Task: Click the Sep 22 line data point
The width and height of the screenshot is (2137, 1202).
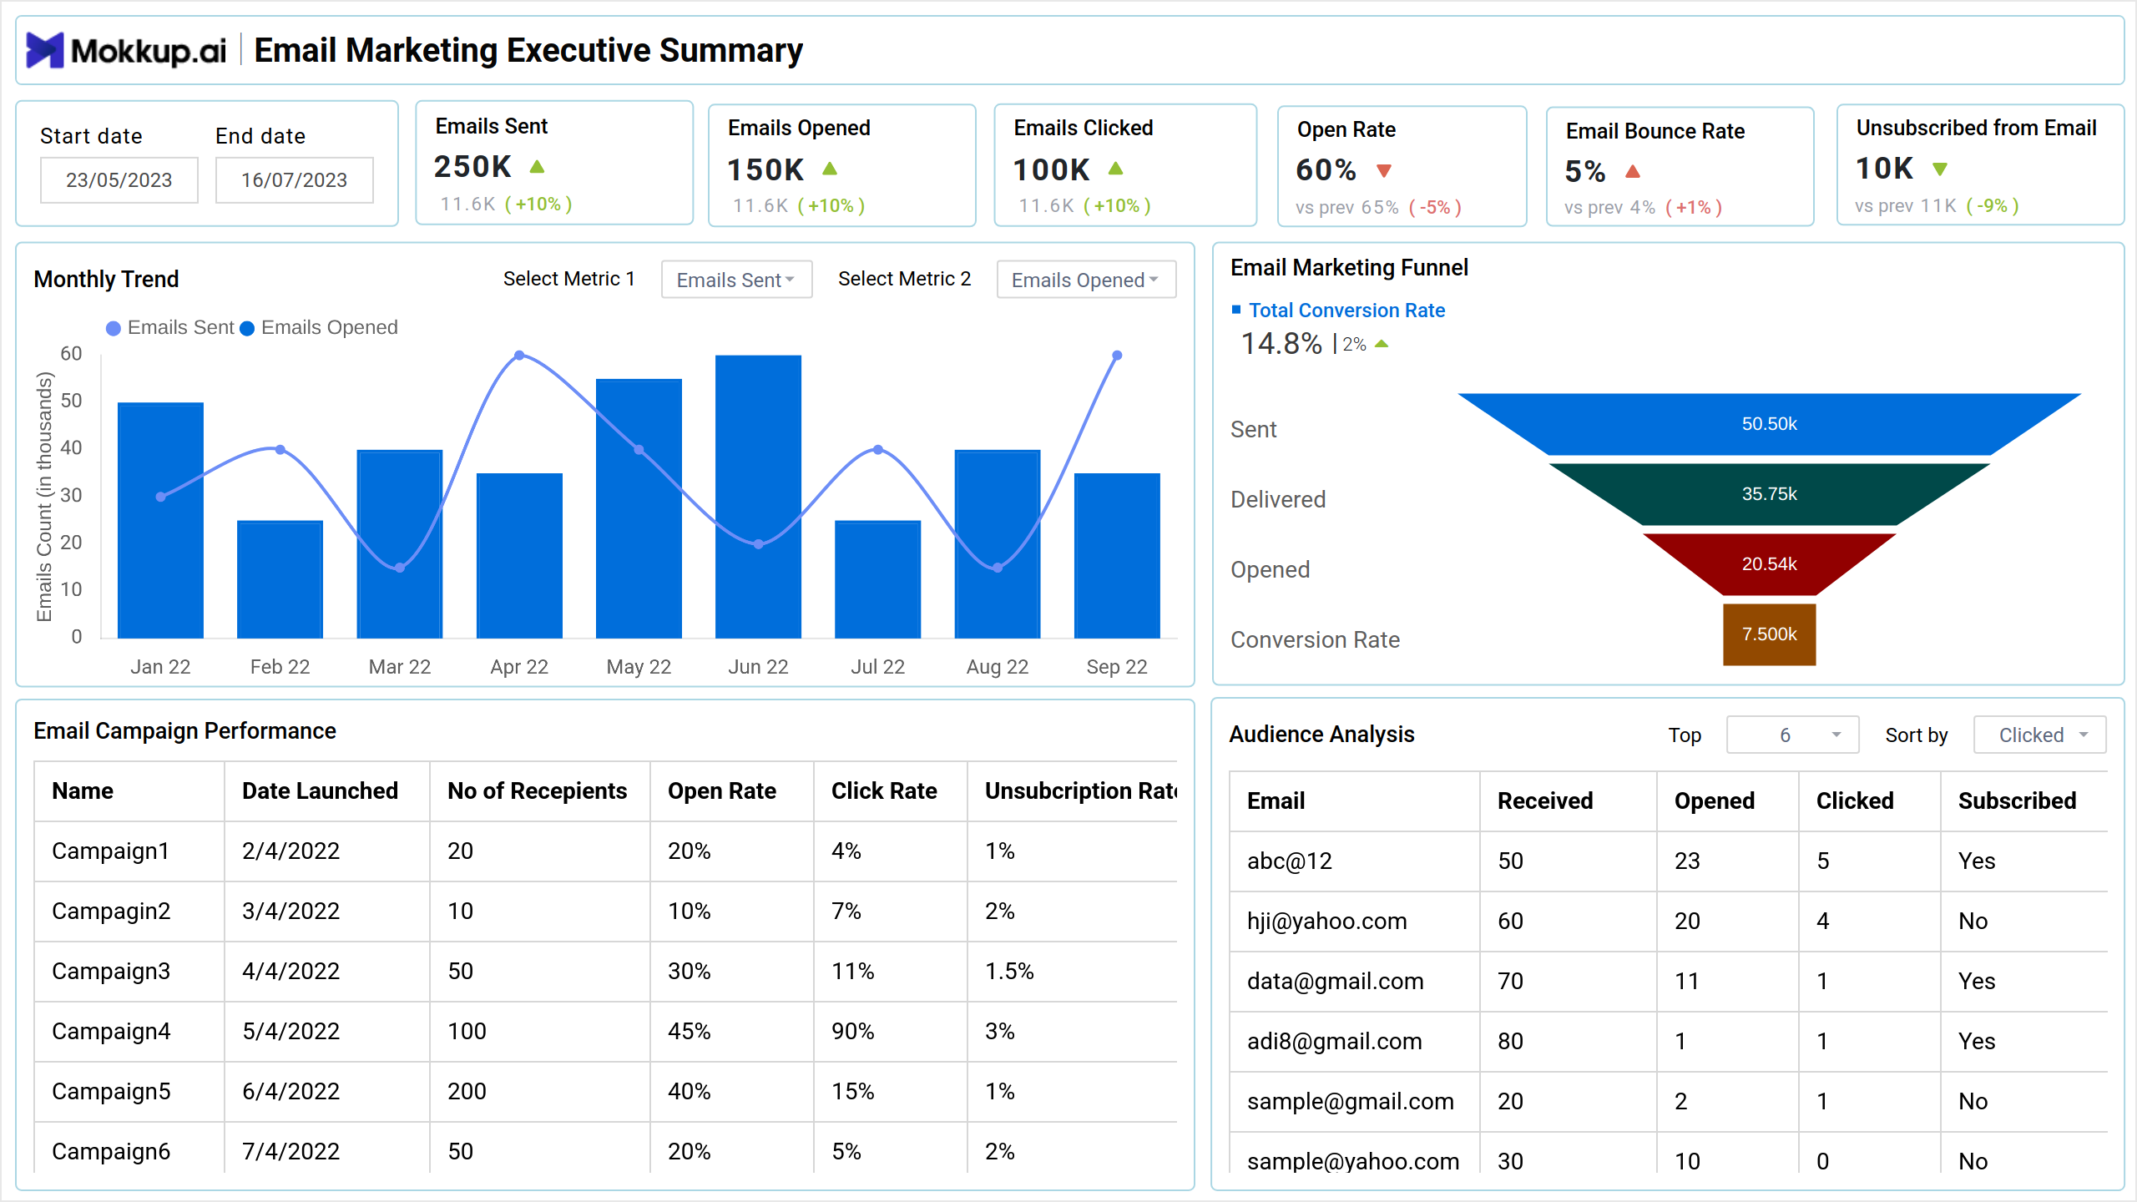Action: [1117, 356]
